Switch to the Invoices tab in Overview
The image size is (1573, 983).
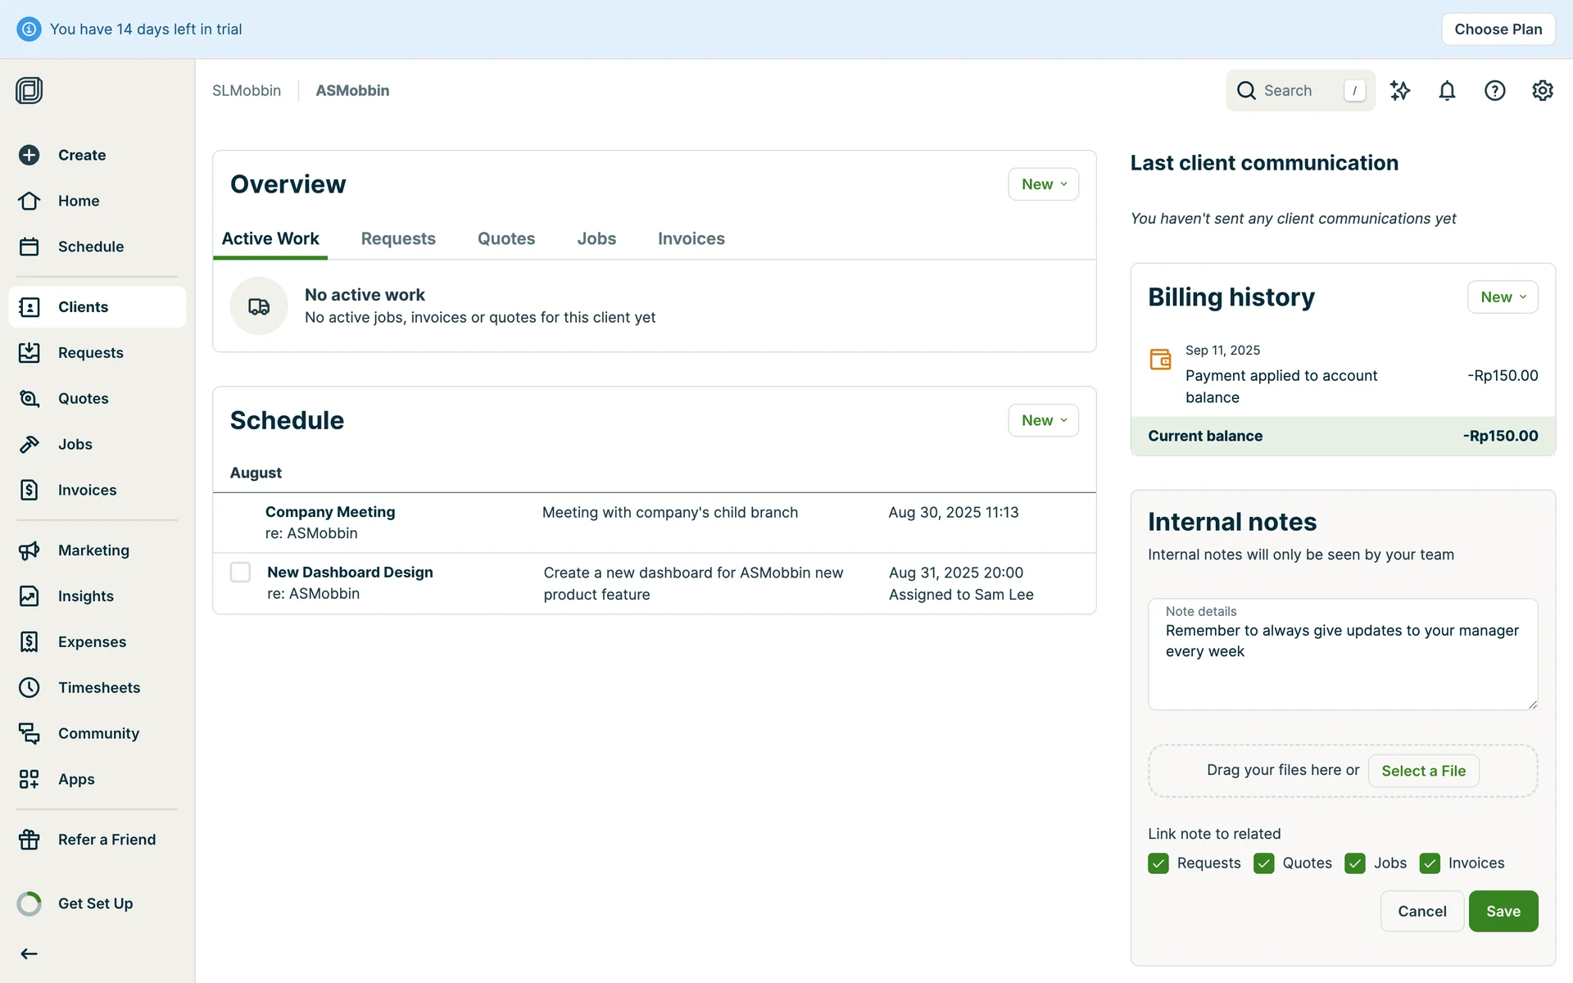tap(691, 238)
